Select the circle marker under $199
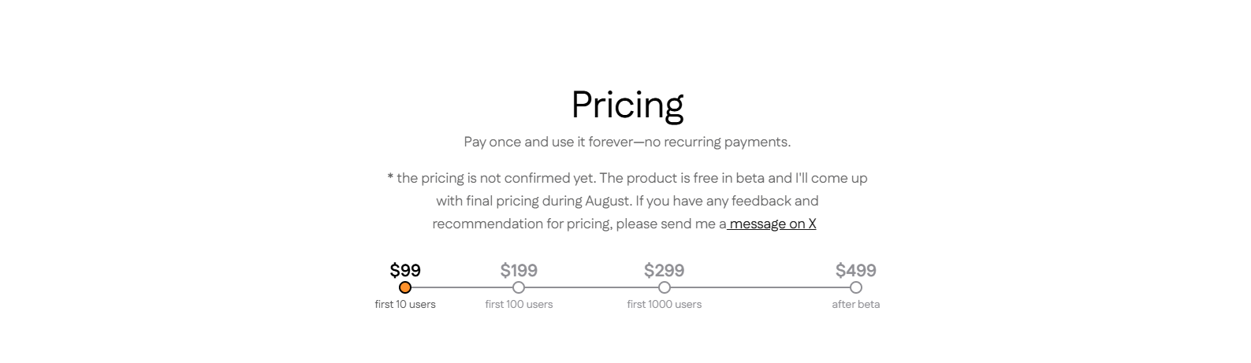This screenshot has height=363, width=1251. click(519, 287)
